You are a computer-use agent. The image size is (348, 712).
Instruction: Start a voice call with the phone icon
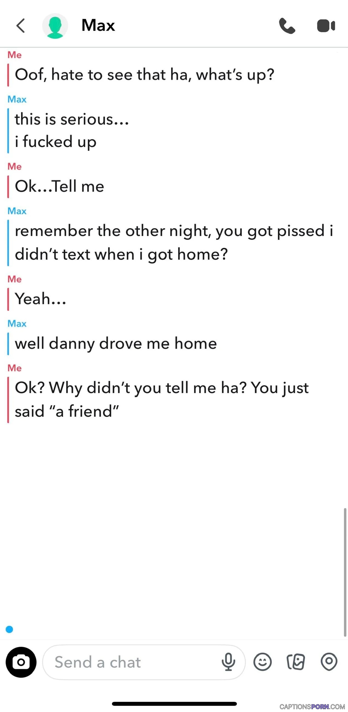pos(287,26)
